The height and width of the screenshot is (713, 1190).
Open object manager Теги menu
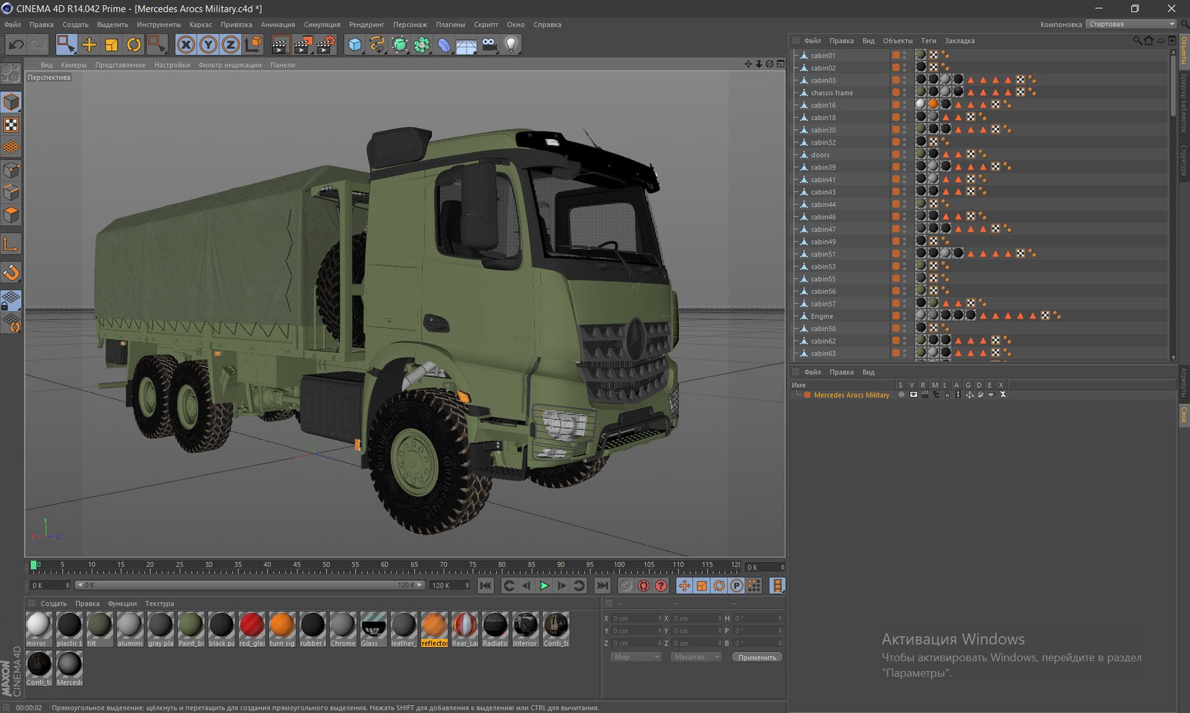(x=928, y=41)
